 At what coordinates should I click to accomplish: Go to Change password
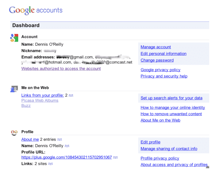click(157, 60)
